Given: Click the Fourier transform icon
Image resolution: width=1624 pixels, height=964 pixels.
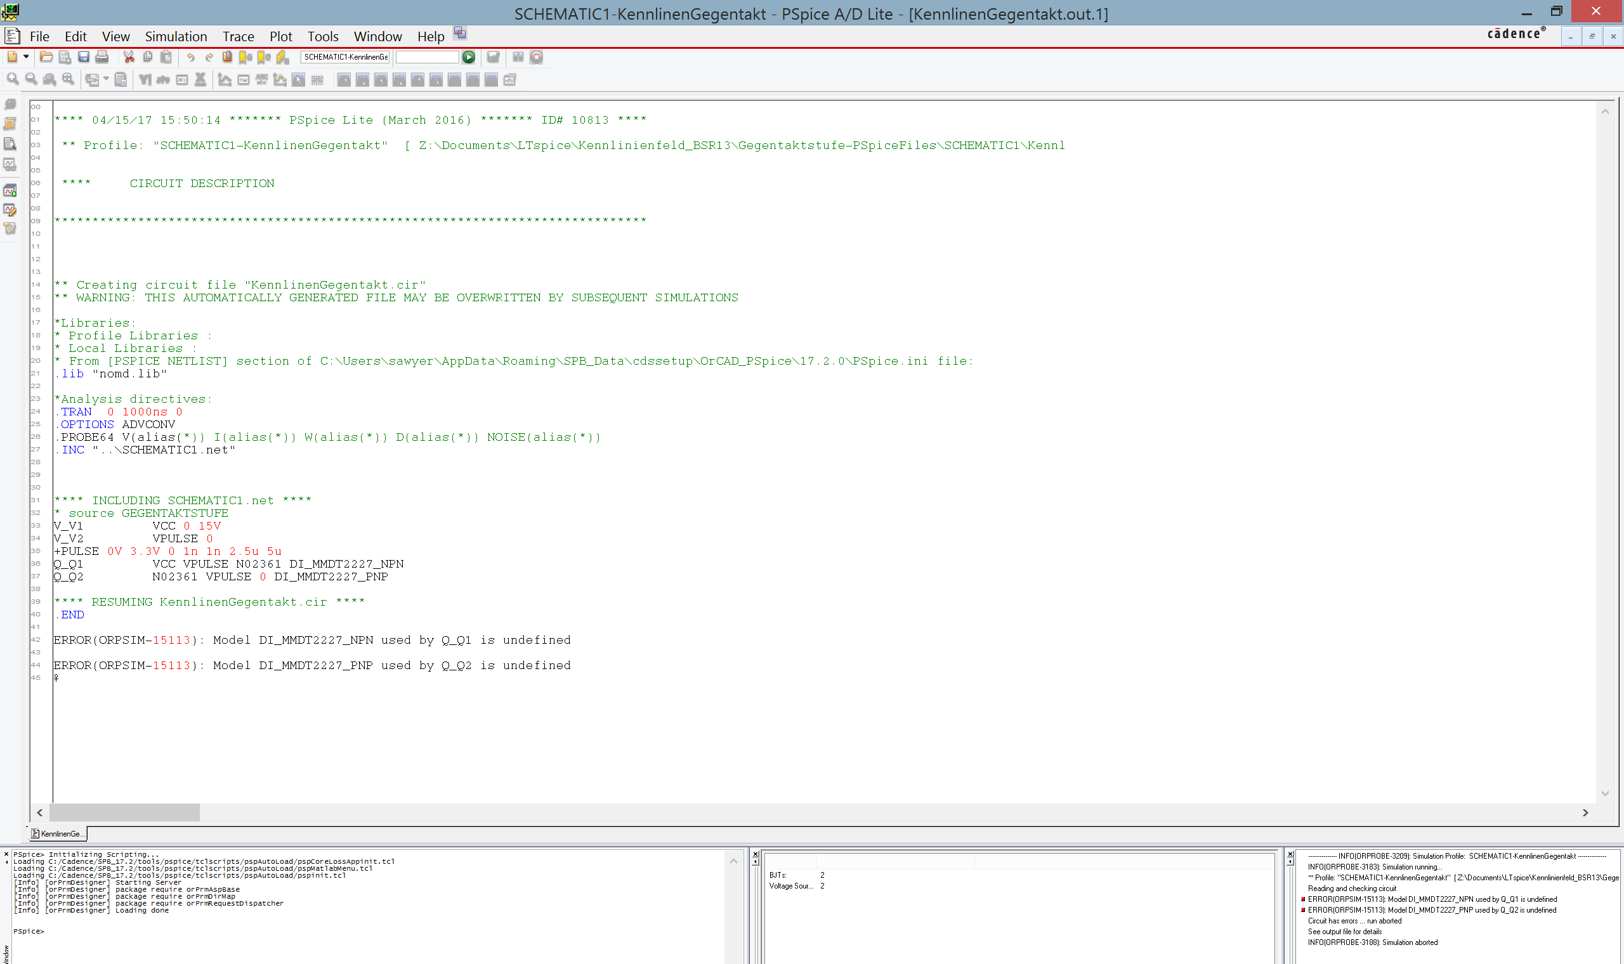Looking at the screenshot, I should [x=163, y=79].
